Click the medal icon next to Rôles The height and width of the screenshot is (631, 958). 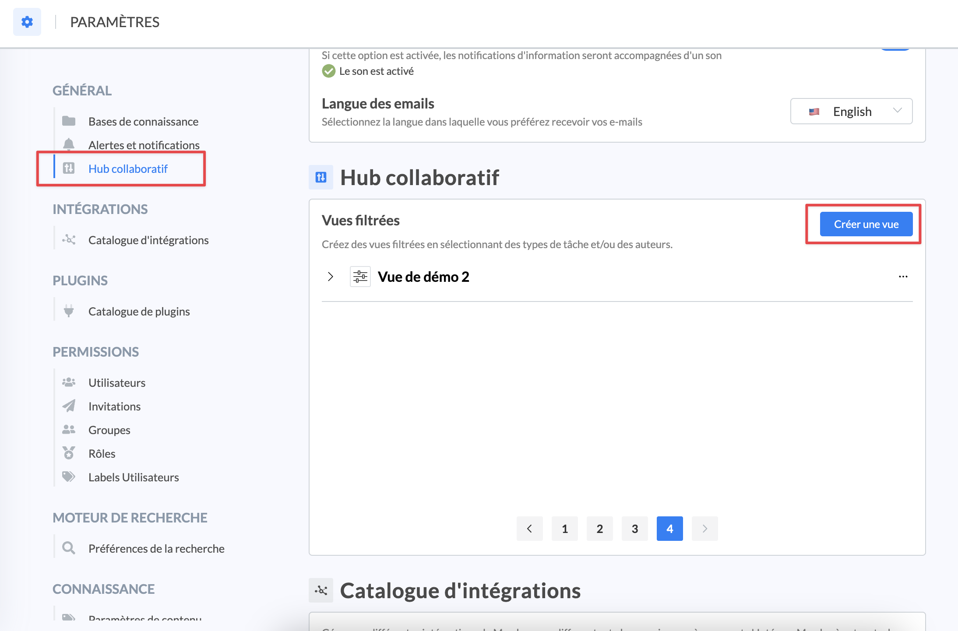point(69,453)
